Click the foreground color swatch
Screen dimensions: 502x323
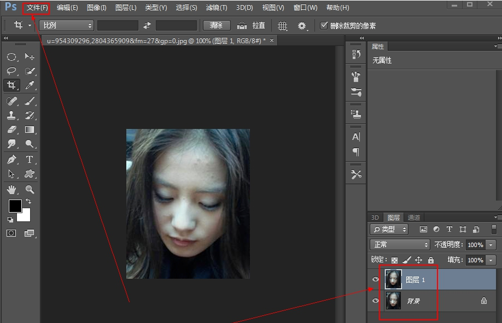click(14, 207)
